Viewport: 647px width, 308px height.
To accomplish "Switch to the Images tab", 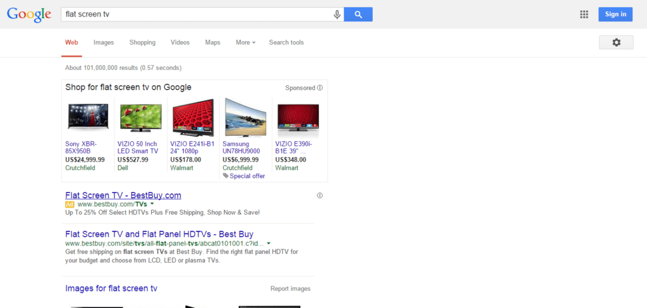I will (x=104, y=43).
